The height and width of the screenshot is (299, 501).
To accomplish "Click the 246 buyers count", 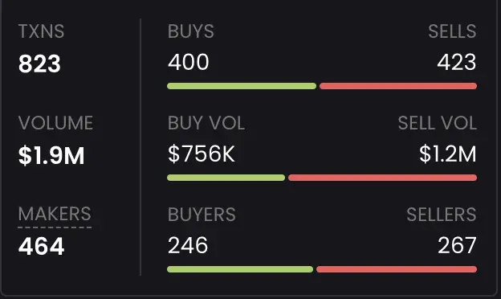I will pyautogui.click(x=188, y=245).
